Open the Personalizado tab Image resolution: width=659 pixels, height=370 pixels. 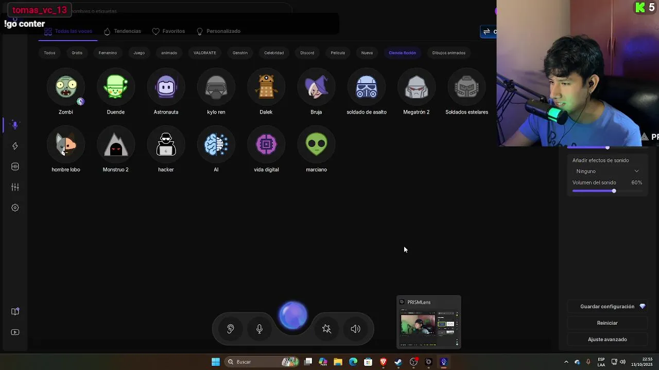tap(218, 31)
